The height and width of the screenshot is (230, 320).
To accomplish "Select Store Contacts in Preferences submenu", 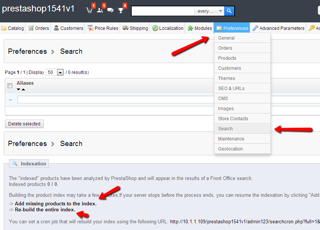I will click(x=242, y=118).
